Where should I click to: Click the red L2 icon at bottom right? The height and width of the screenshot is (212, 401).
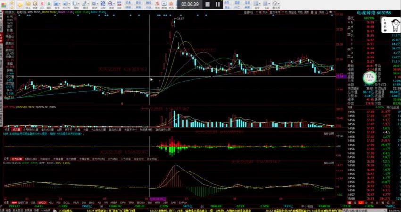361,203
